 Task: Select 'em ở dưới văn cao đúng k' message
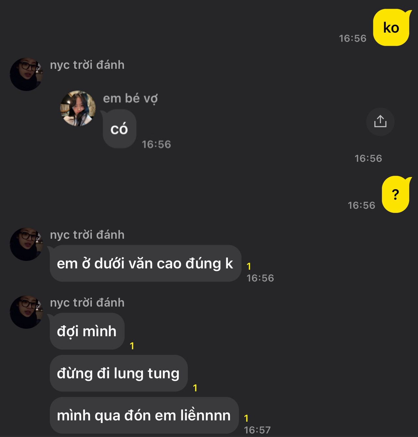(x=145, y=263)
